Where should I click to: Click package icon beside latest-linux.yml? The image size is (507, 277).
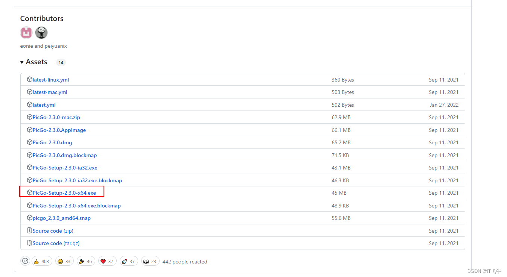pos(30,80)
